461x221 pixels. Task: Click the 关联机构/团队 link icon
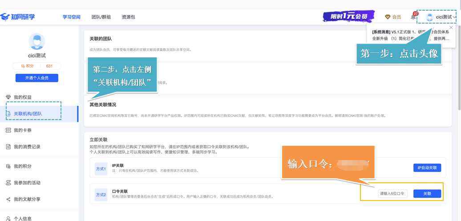(x=8, y=114)
